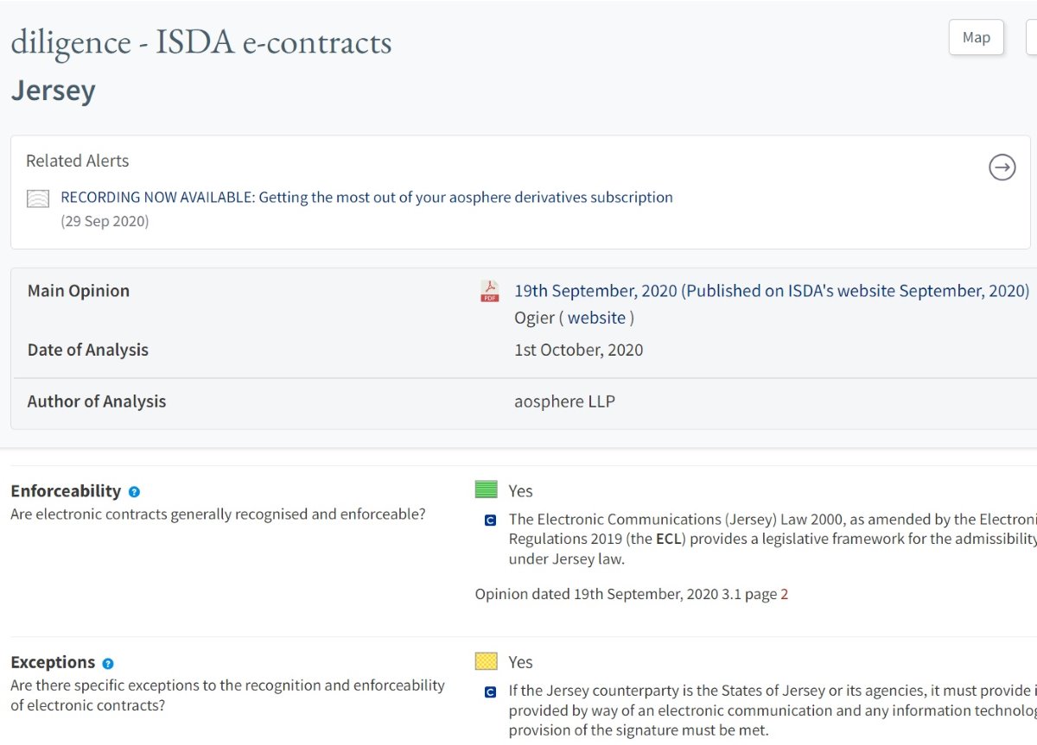Open the 19th September, 2020 opinion link

tap(771, 291)
